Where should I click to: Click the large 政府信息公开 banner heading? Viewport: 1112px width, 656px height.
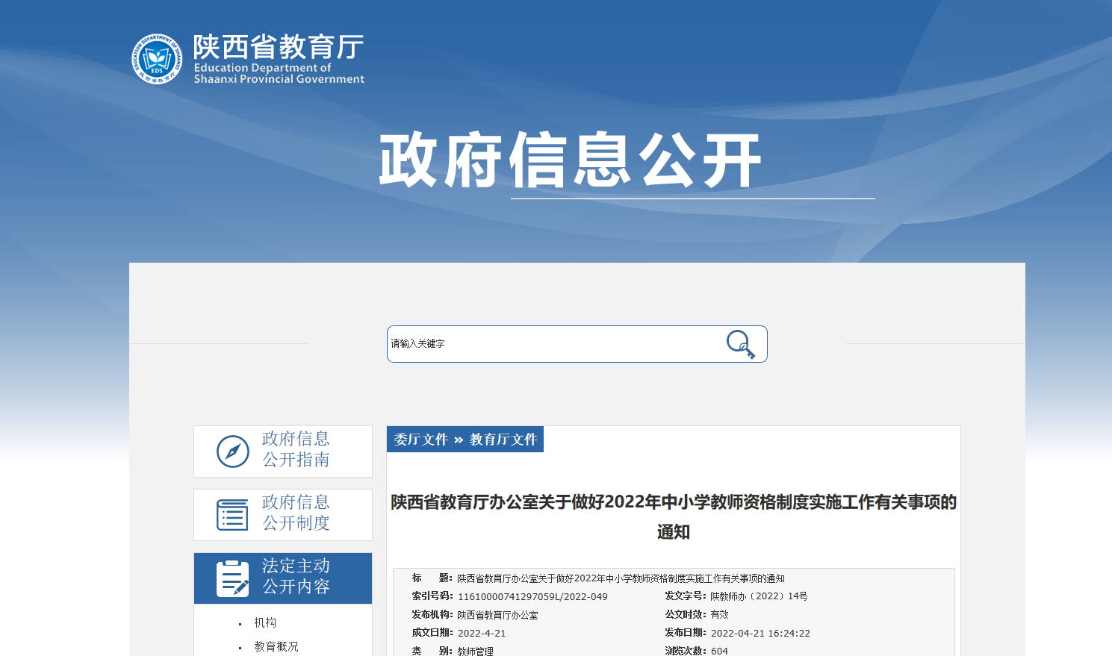tap(570, 160)
